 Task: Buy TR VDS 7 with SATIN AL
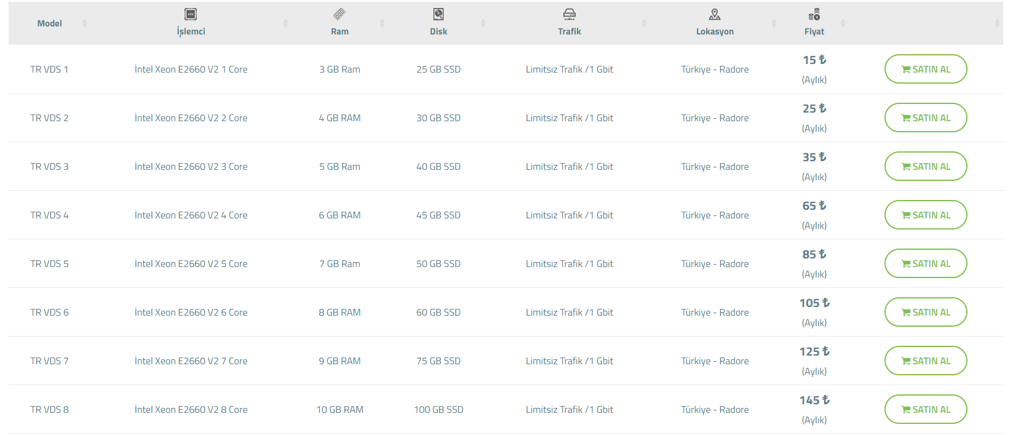click(x=926, y=361)
